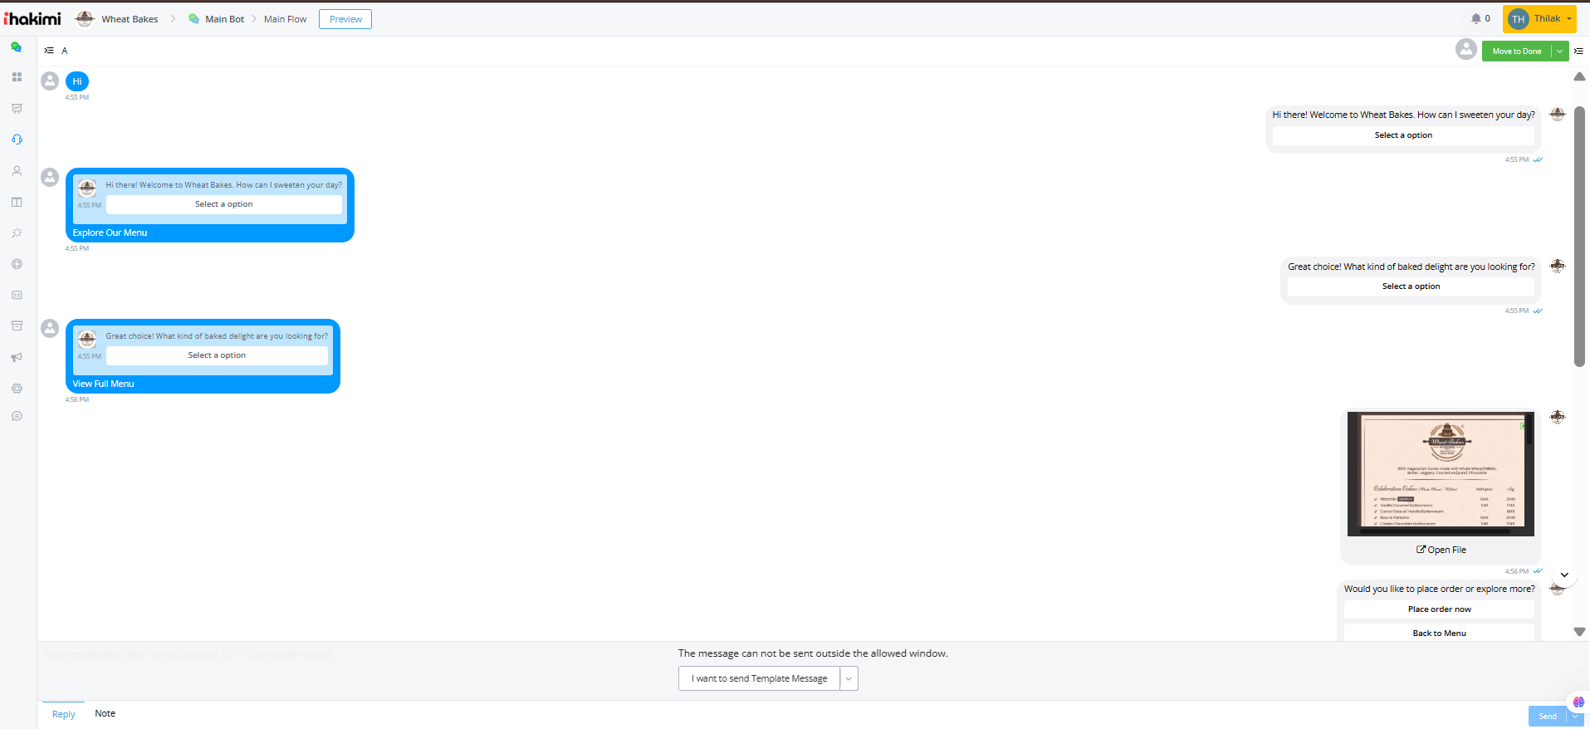Image resolution: width=1590 pixels, height=729 pixels.
Task: Open the dashboard grid sidebar icon
Action: 17,77
